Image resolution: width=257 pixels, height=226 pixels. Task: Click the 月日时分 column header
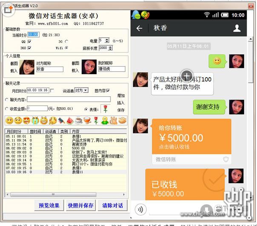point(17,131)
